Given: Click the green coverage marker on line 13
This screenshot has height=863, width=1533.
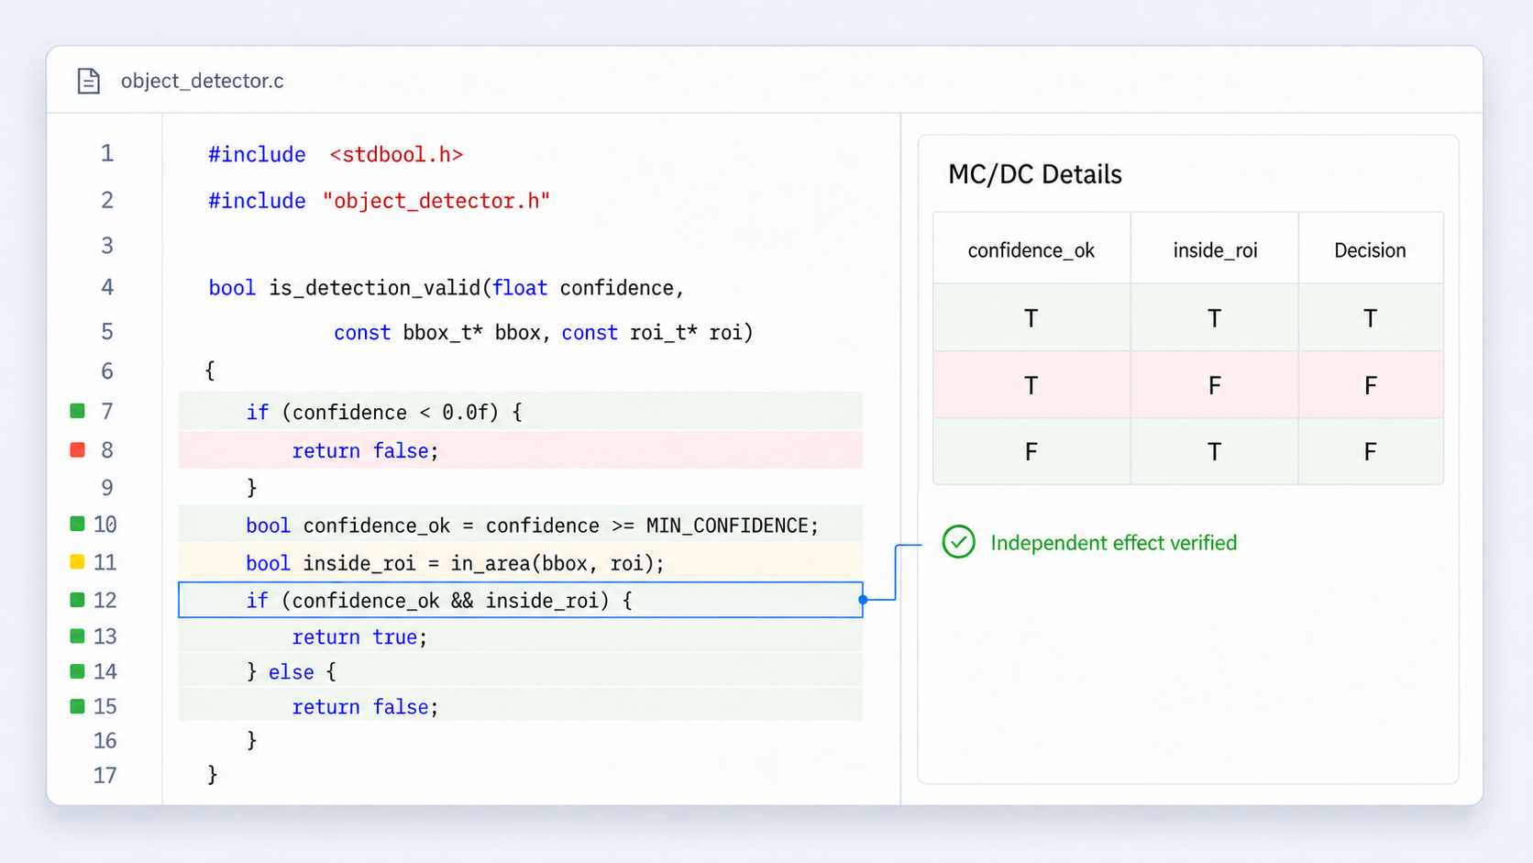Looking at the screenshot, I should pyautogui.click(x=78, y=636).
